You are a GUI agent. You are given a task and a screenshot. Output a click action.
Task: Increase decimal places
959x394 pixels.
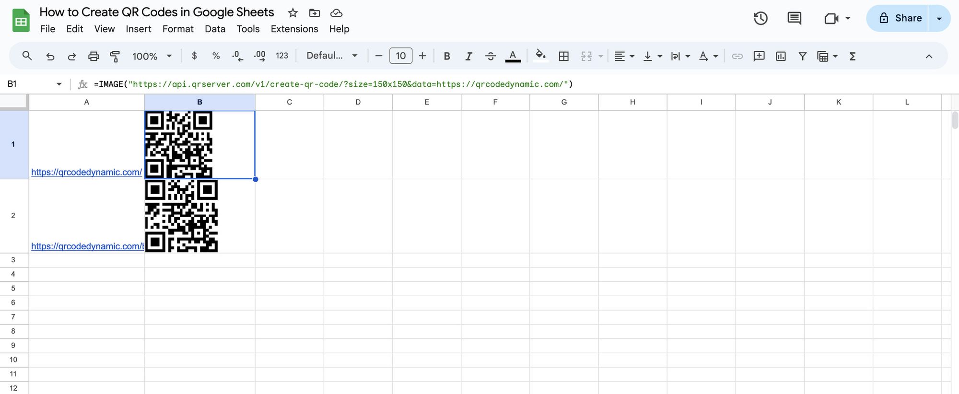tap(259, 56)
